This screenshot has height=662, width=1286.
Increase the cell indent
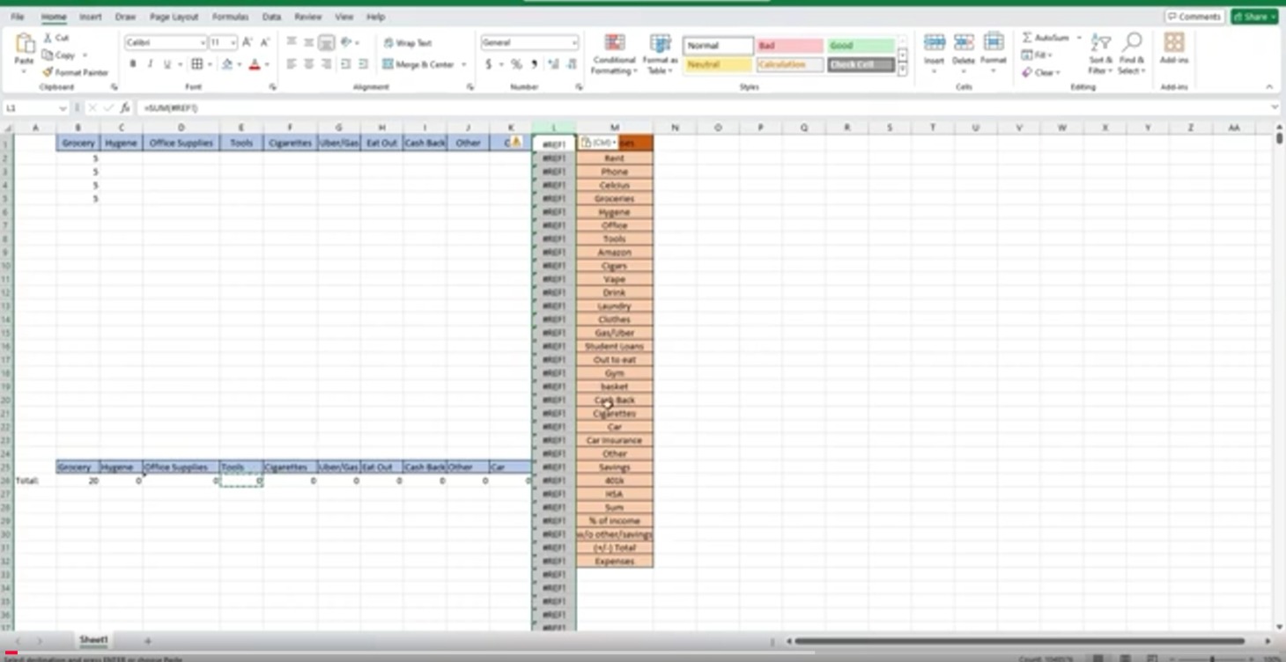pyautogui.click(x=363, y=64)
